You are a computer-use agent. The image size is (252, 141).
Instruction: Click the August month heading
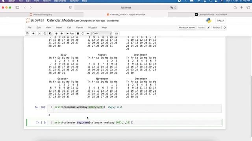pos(102,55)
